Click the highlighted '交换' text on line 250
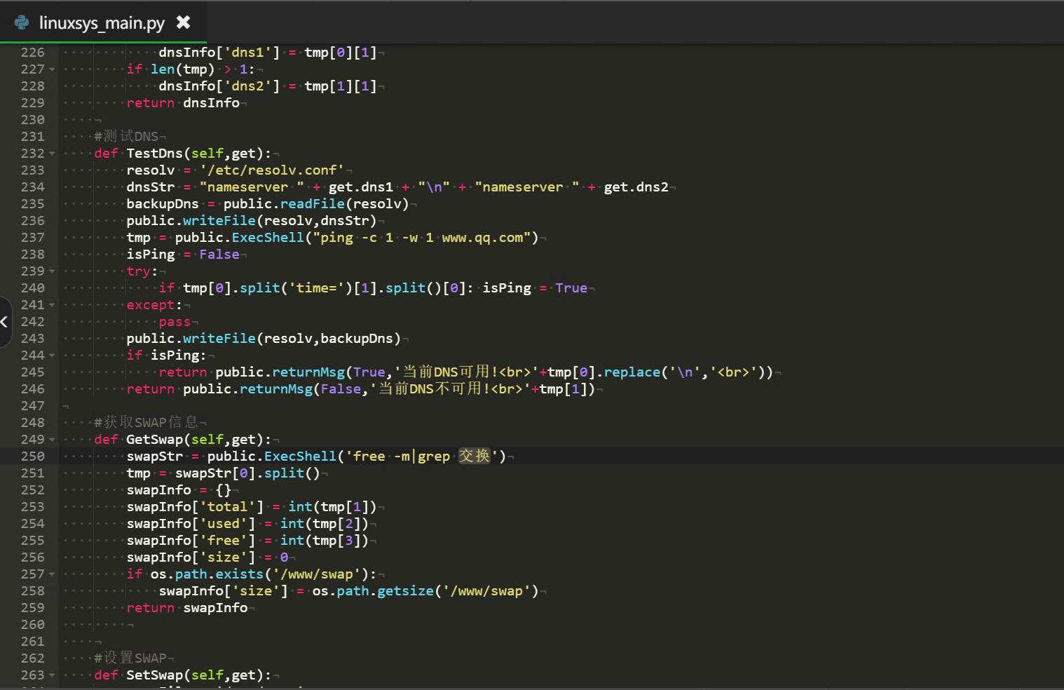1064x690 pixels. coord(475,456)
